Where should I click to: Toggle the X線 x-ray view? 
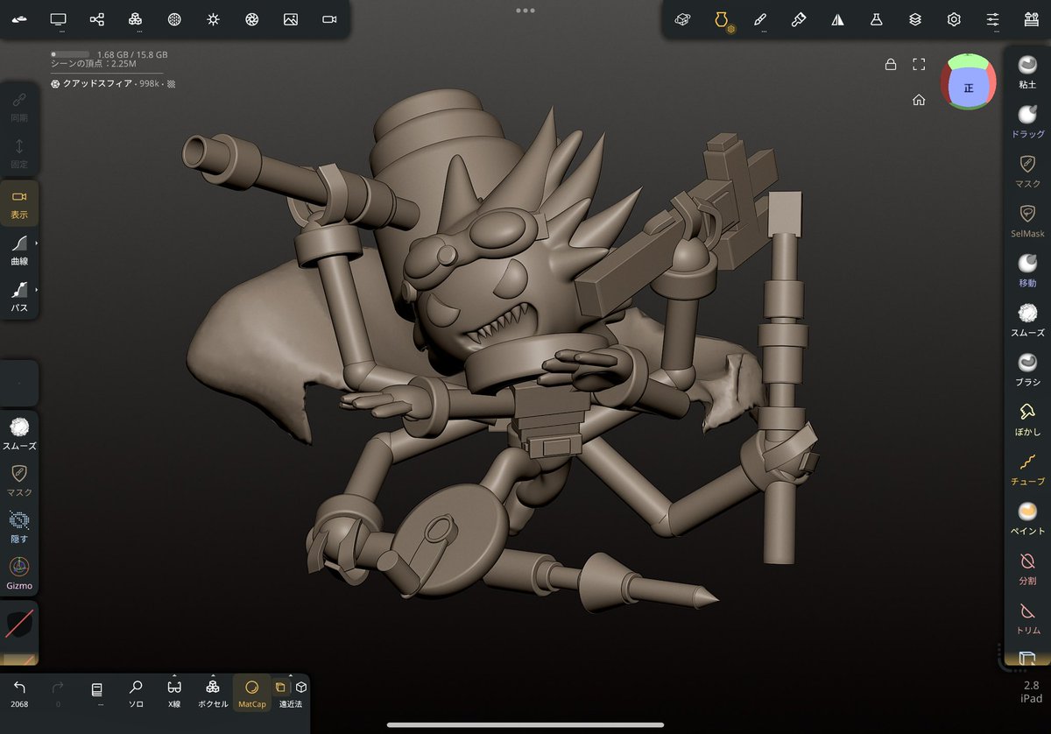pos(174,693)
